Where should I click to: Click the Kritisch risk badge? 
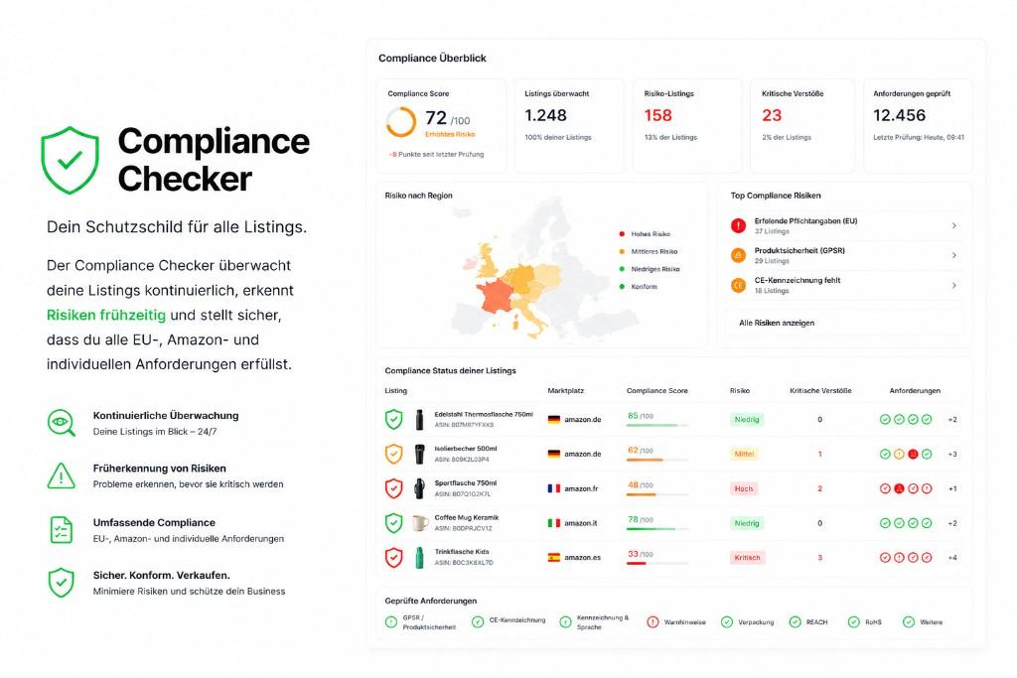tap(747, 557)
